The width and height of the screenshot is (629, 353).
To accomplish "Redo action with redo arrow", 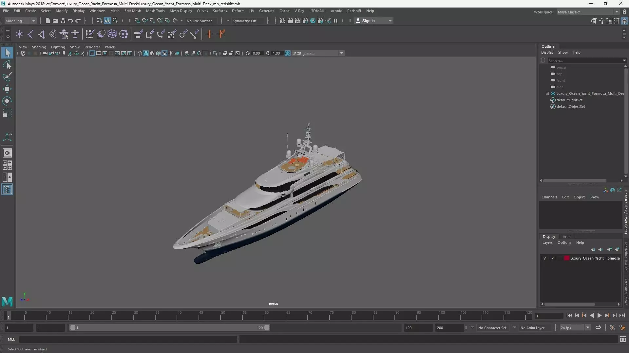I will 78,21.
